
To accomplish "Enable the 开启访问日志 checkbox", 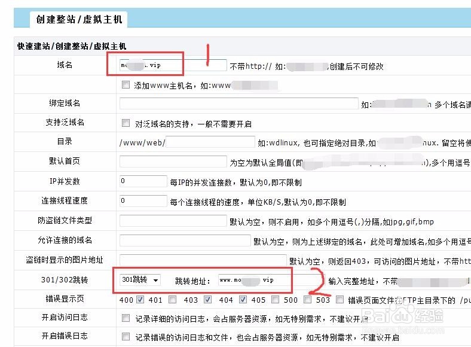I will click(x=126, y=318).
